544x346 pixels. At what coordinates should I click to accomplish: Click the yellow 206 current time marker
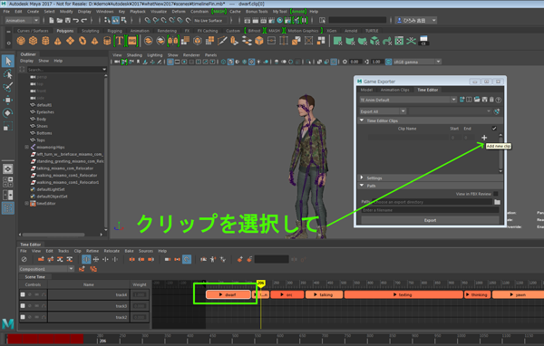click(x=260, y=284)
